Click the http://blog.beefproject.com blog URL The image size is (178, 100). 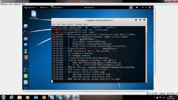click(x=95, y=44)
